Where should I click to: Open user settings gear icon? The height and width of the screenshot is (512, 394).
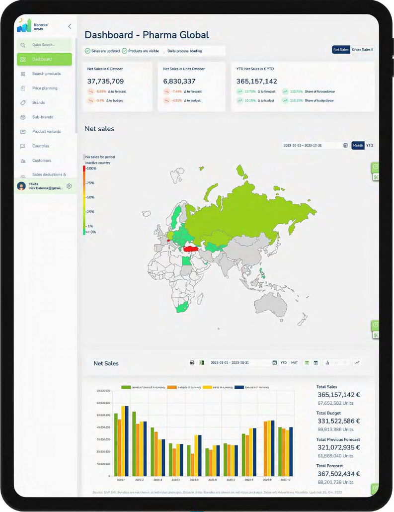click(x=69, y=186)
